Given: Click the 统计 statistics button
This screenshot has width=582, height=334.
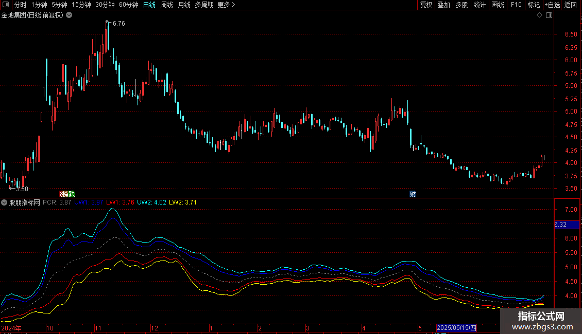Looking at the screenshot, I should tap(479, 5).
